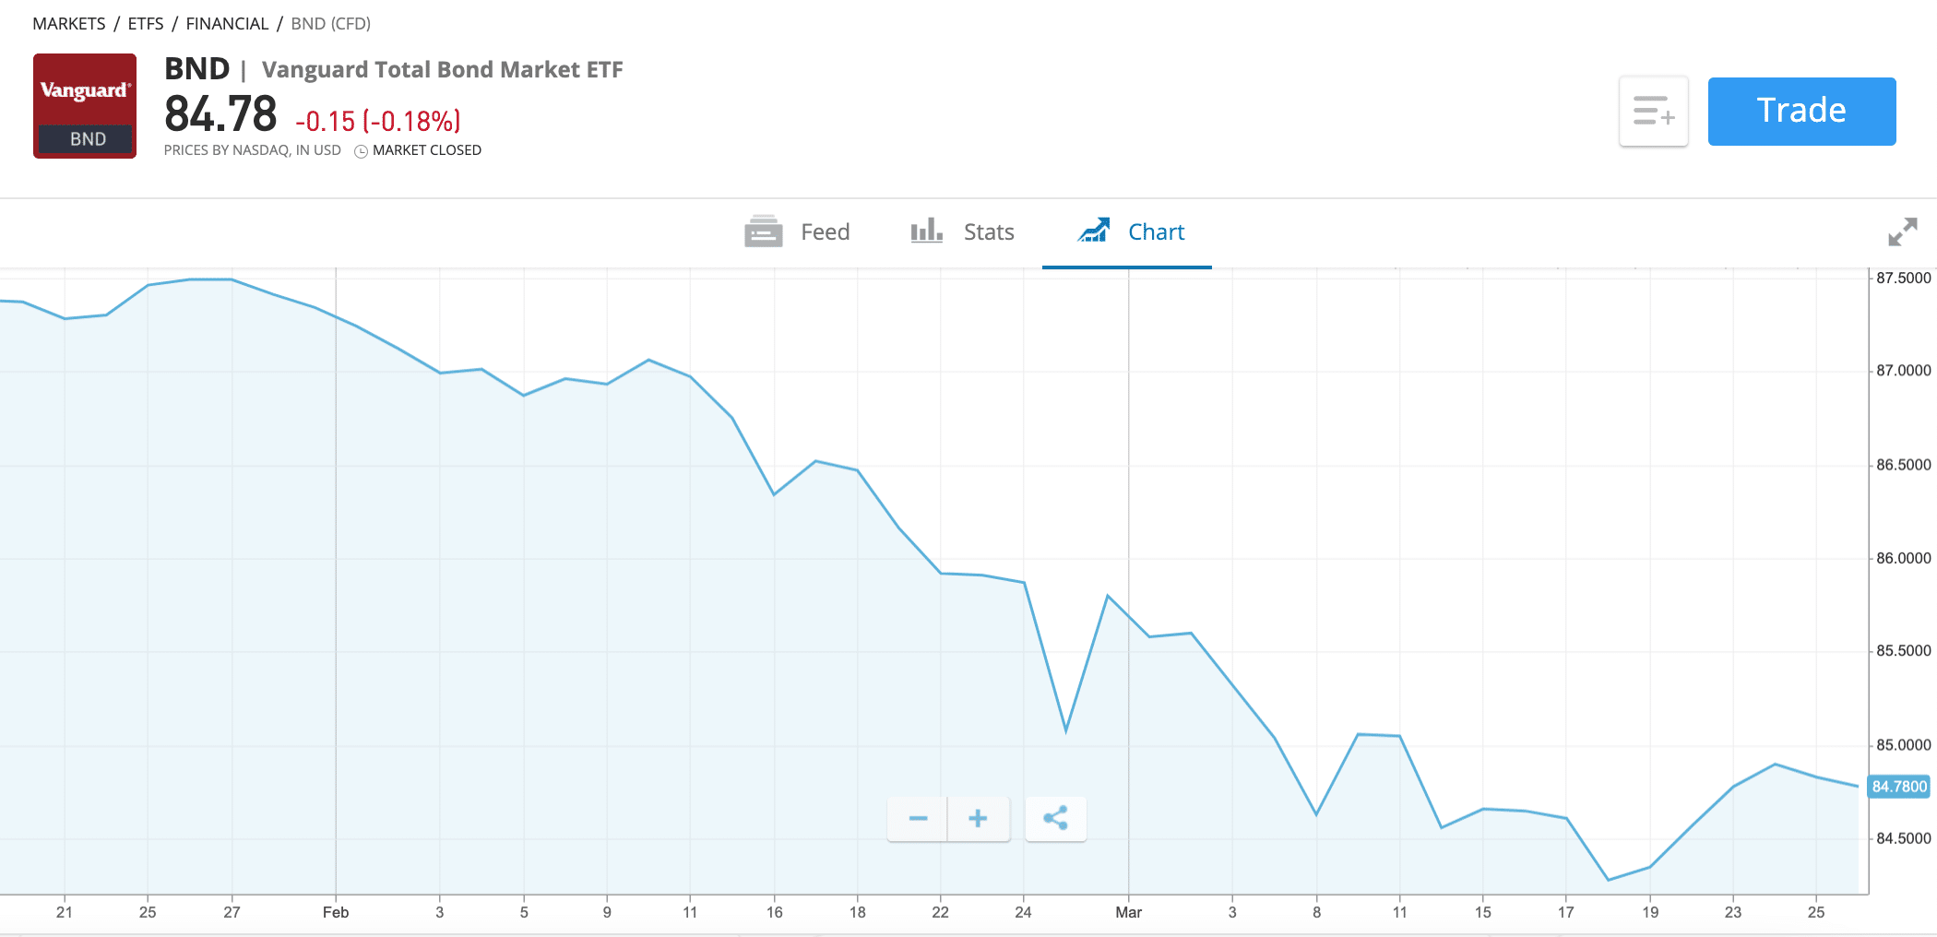
Task: Click the 86.0000 price axis label
Action: point(1904,558)
